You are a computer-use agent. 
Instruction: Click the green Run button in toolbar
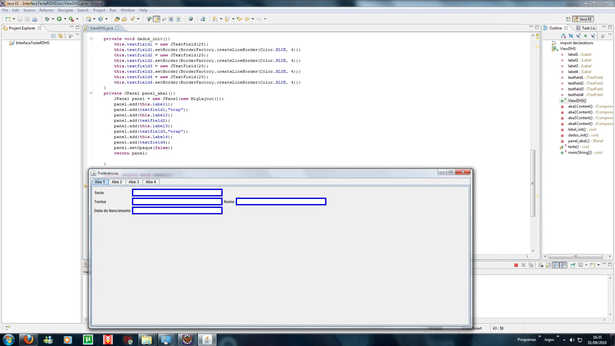point(59,19)
